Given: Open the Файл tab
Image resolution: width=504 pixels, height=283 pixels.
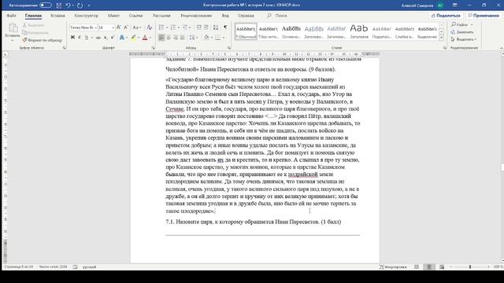Looking at the screenshot, I should (11, 16).
